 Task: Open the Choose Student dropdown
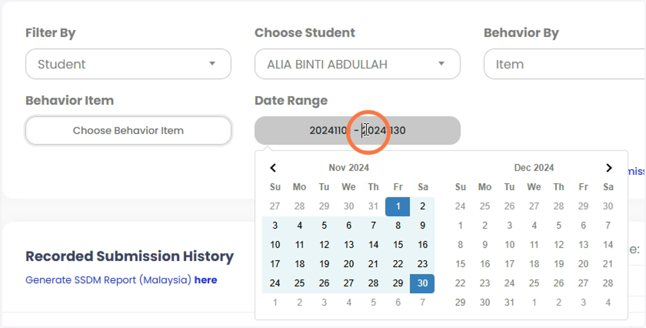357,64
